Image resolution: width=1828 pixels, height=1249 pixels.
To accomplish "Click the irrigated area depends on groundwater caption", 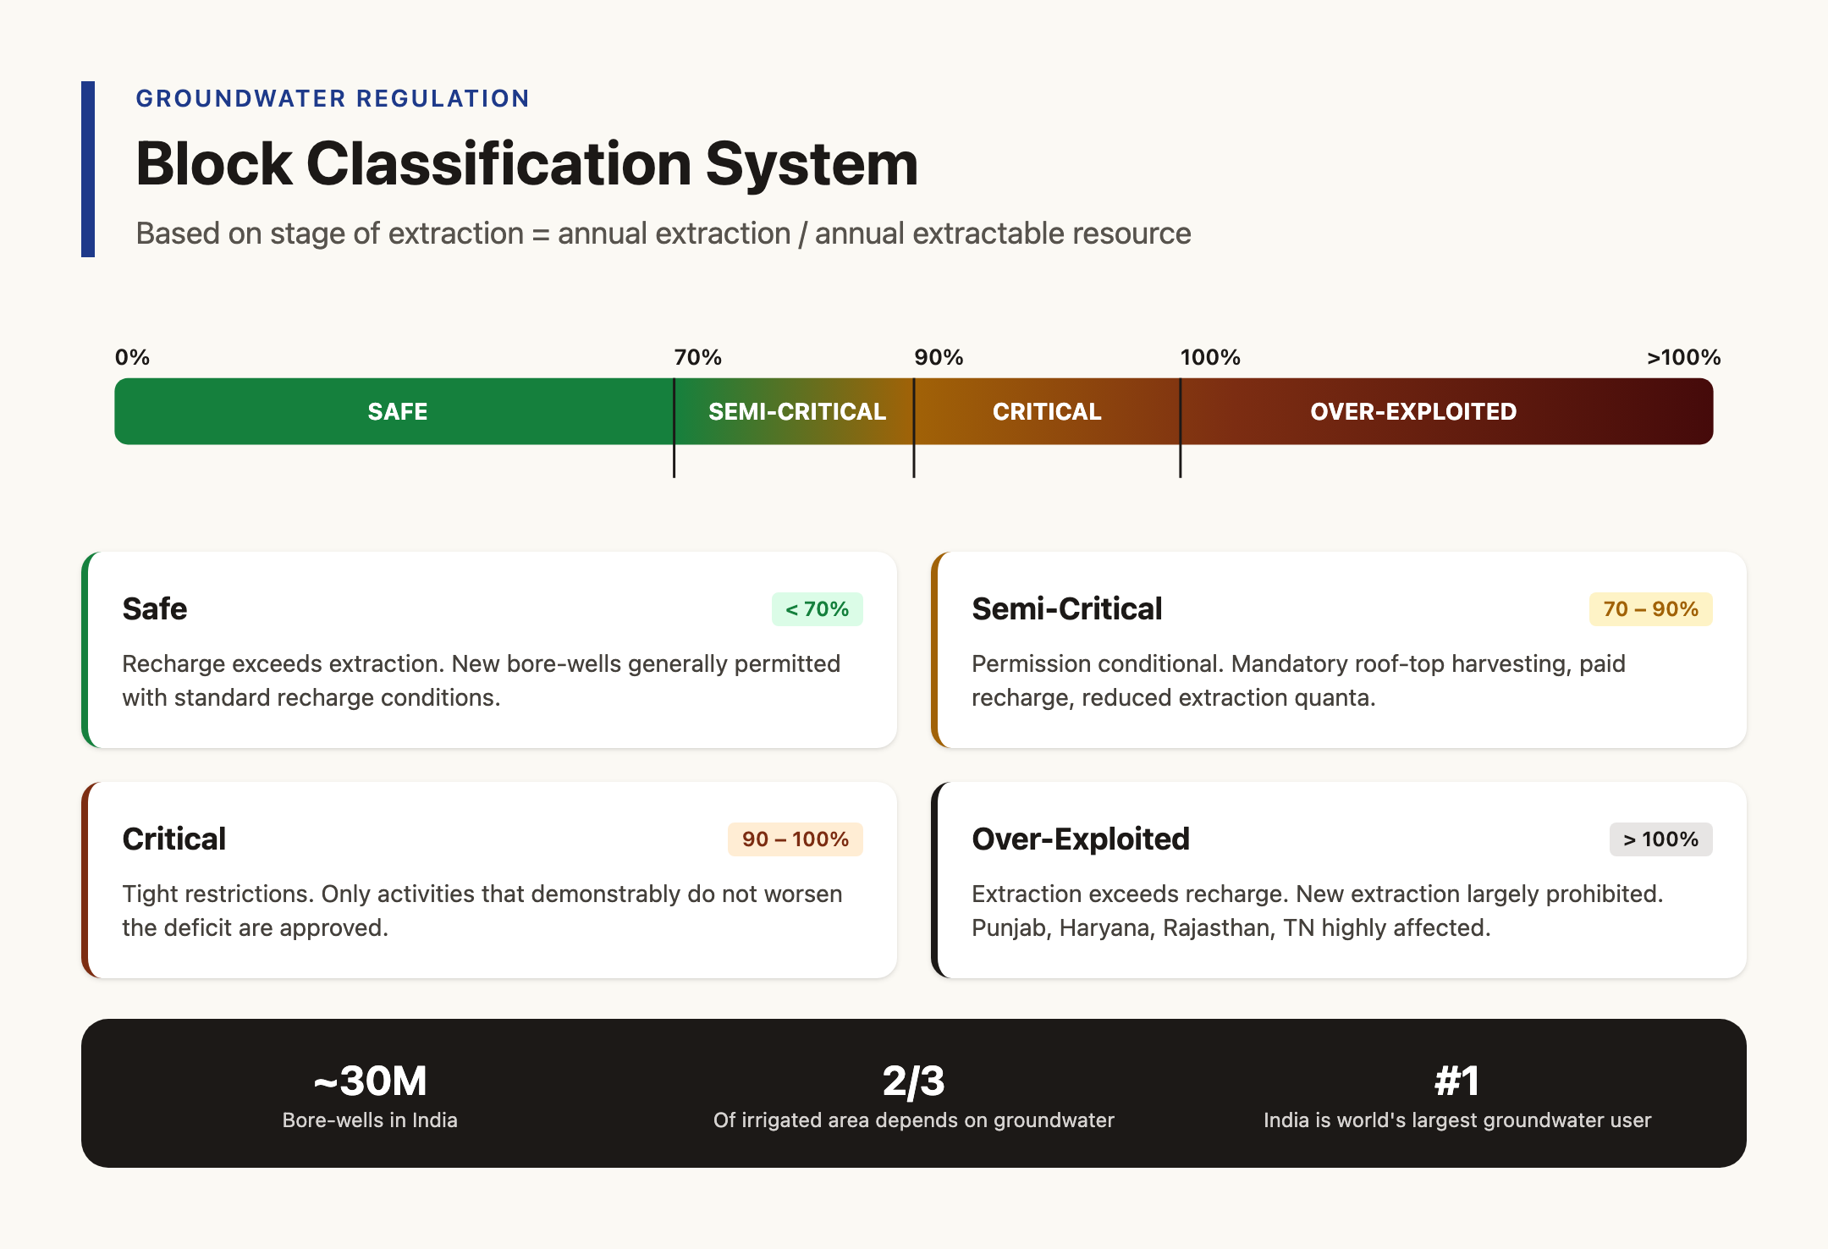I will 914,1120.
